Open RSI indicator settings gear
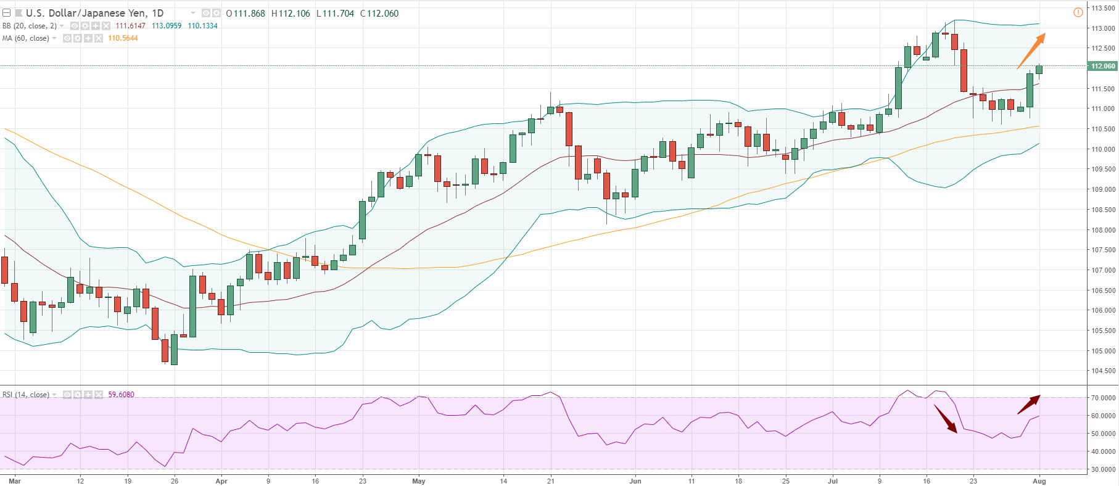Screen dimensions: 1119x486 [78, 395]
